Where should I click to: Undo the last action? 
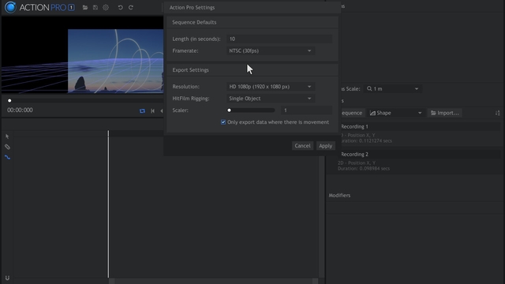pos(121,7)
